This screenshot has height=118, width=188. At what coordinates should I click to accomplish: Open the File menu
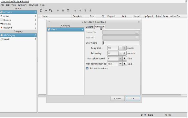2,5
